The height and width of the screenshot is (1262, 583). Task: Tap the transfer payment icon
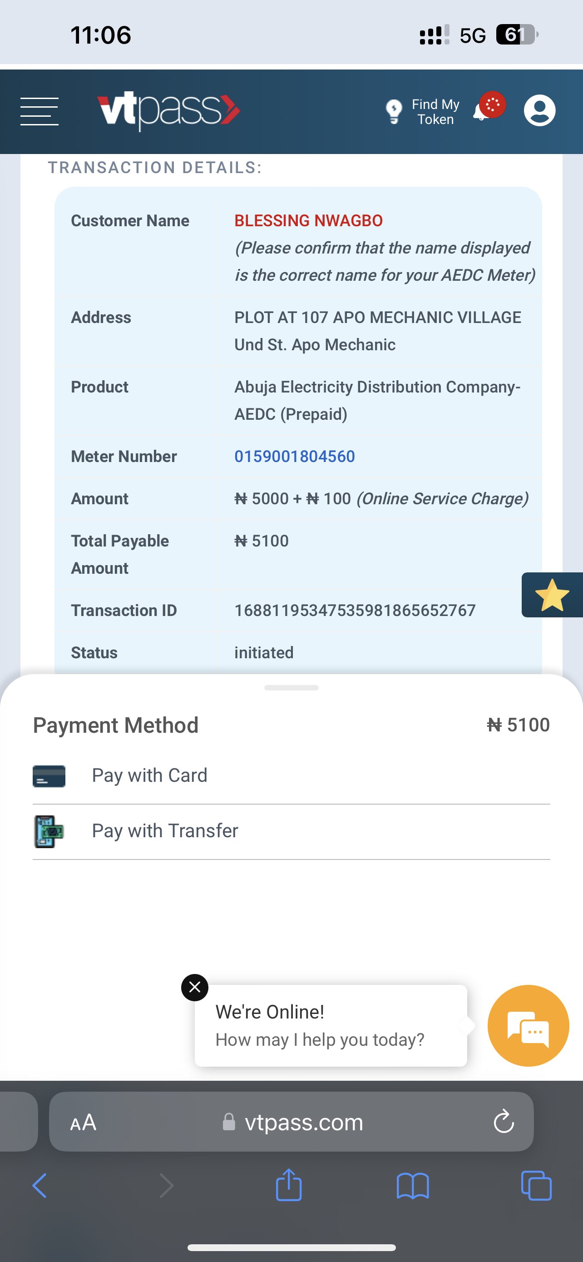coord(49,831)
